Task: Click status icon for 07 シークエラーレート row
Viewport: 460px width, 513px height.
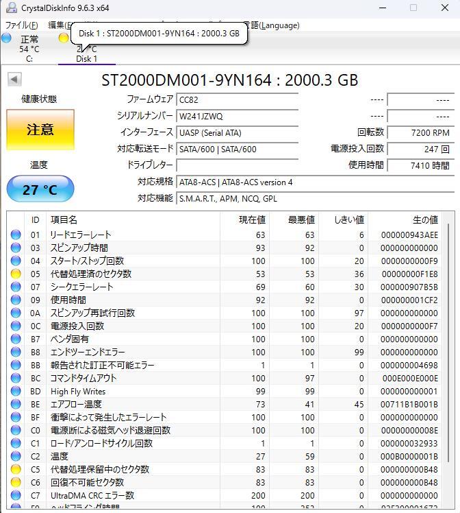Action: click(16, 287)
